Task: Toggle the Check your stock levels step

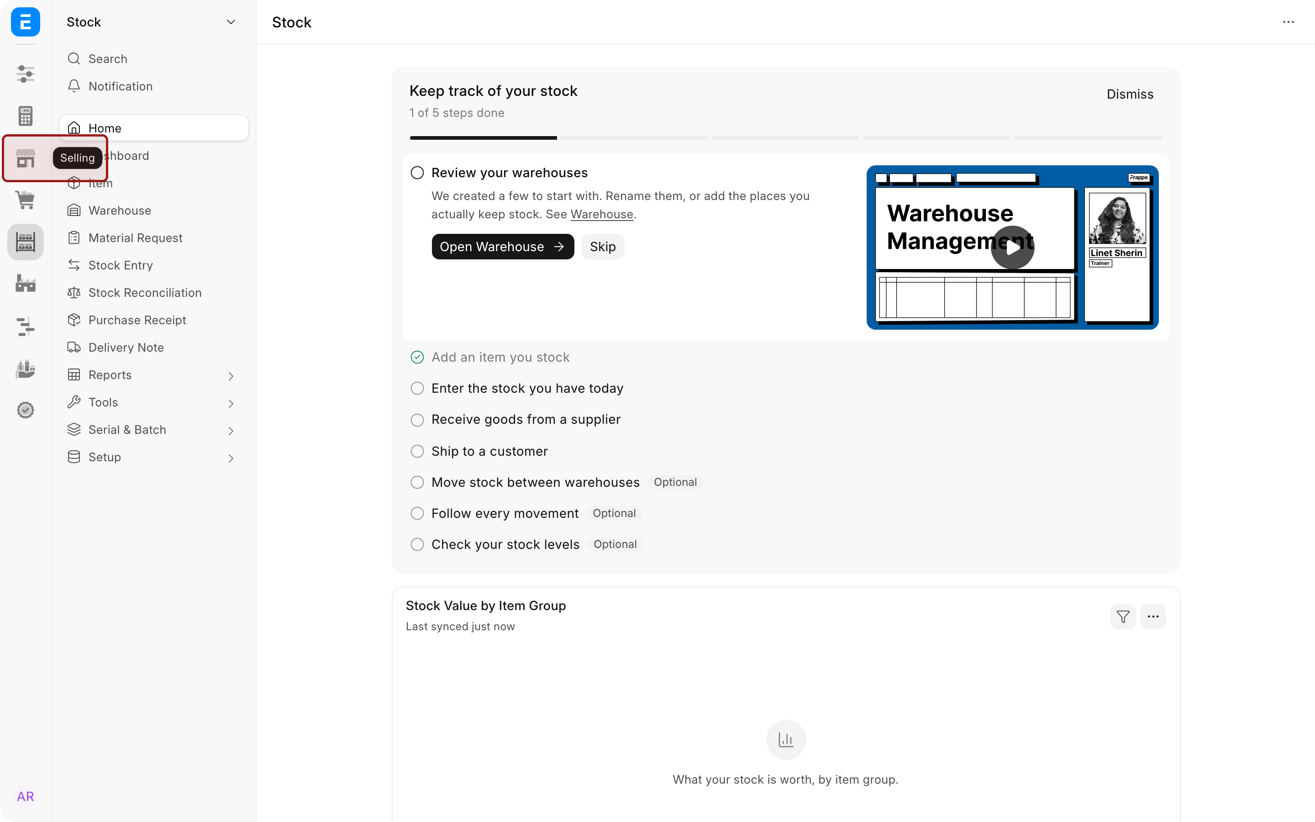Action: 417,544
